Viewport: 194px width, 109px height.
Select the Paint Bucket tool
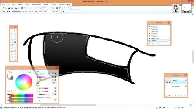12,42
